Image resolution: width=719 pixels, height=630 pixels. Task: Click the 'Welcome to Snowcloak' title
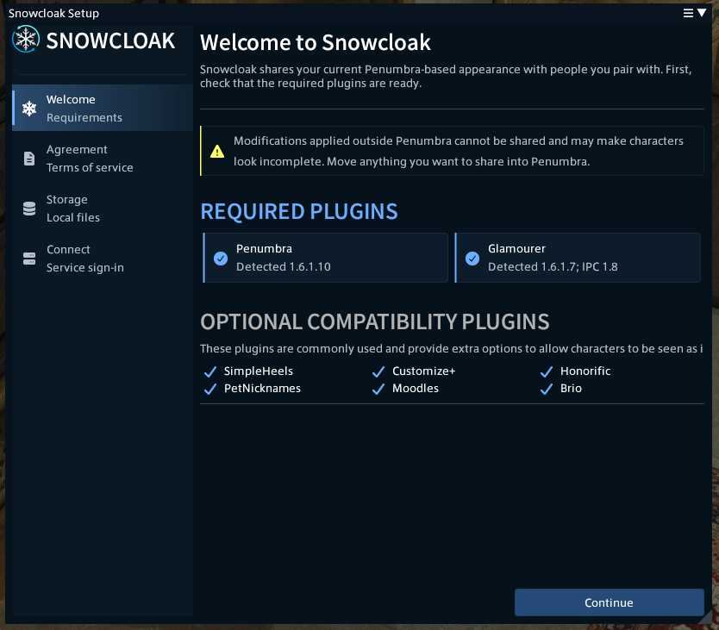tap(316, 42)
